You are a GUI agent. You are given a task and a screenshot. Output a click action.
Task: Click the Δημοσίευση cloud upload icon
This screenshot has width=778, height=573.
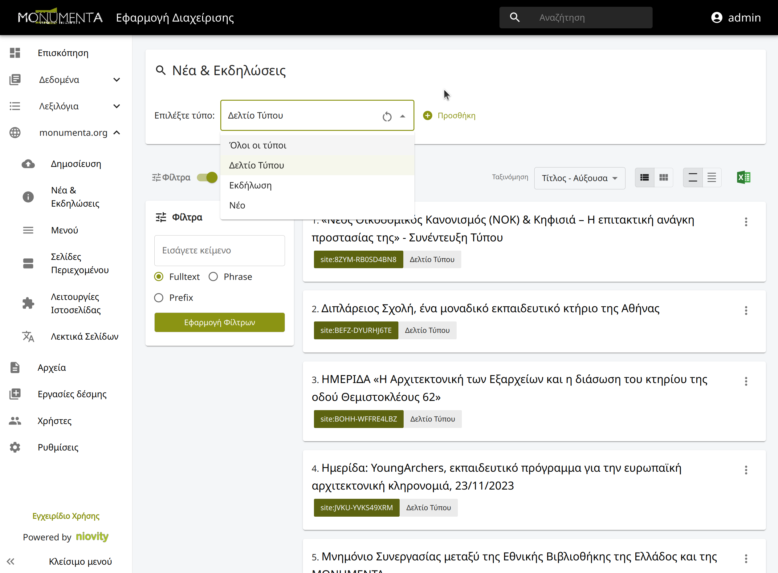click(28, 164)
